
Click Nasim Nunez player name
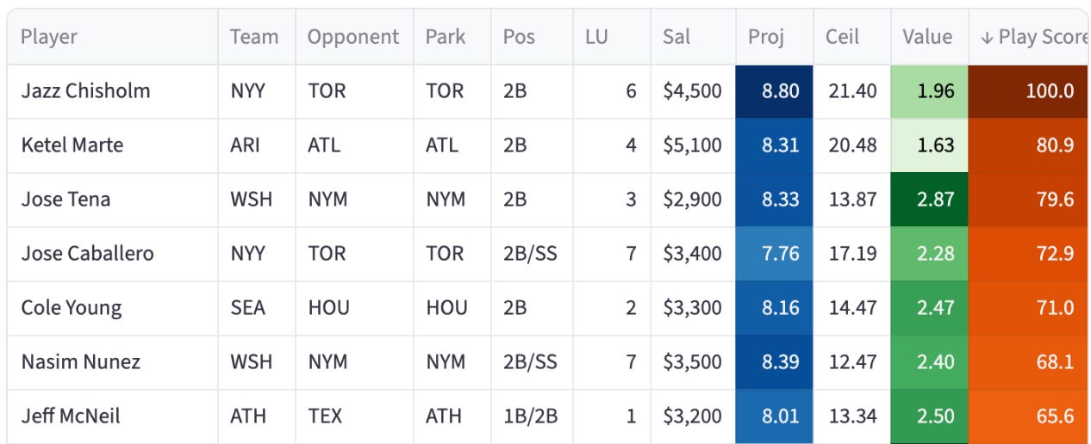click(81, 362)
